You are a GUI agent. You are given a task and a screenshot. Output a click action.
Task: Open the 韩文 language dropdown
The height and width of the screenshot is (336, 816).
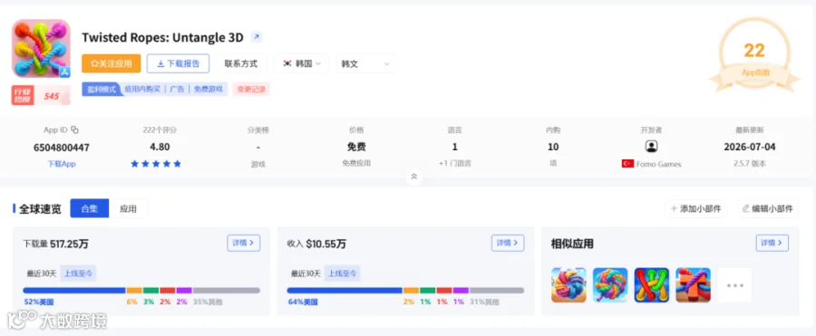pyautogui.click(x=365, y=63)
